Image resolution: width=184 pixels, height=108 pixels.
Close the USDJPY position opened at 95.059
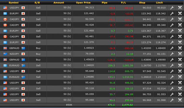pos(180,94)
